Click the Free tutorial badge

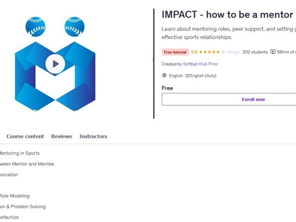pos(175,52)
